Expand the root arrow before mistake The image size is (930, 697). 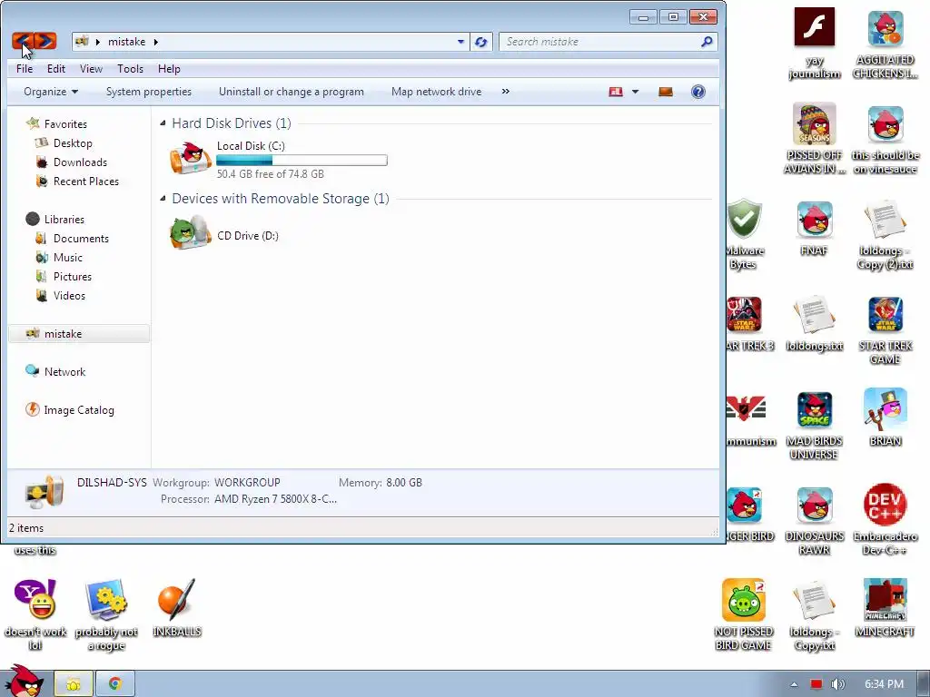tap(98, 42)
